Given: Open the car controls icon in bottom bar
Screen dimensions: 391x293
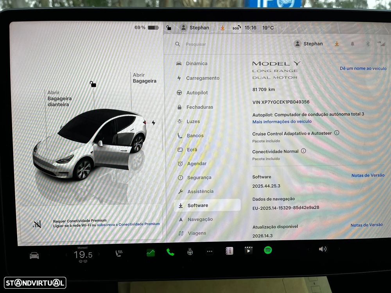Looking at the screenshot, I should tap(34, 255).
